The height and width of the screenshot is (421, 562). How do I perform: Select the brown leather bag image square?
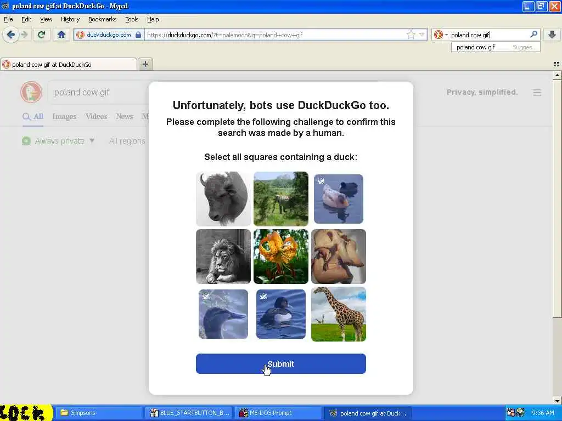pyautogui.click(x=338, y=257)
